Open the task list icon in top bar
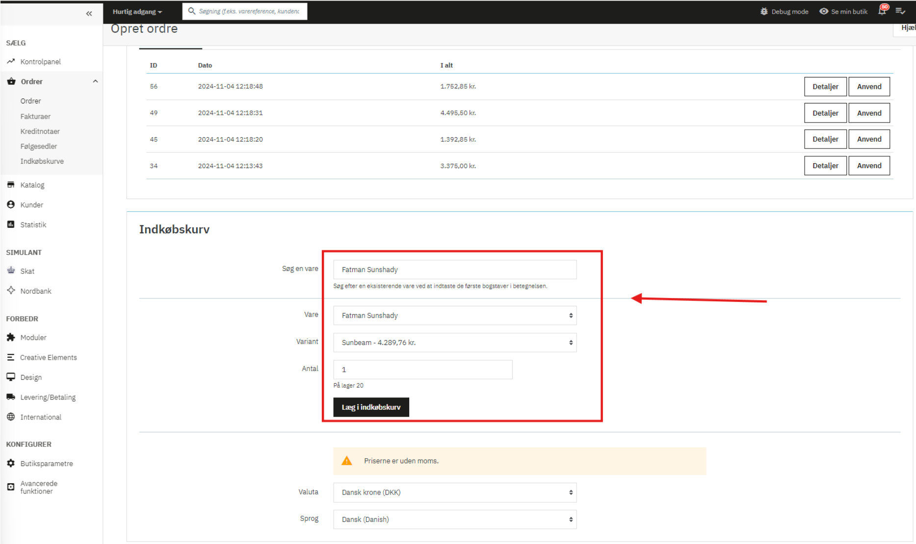916x544 pixels. 900,11
